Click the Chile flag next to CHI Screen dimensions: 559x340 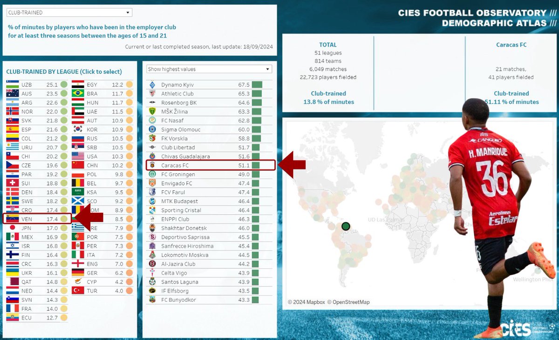point(13,156)
